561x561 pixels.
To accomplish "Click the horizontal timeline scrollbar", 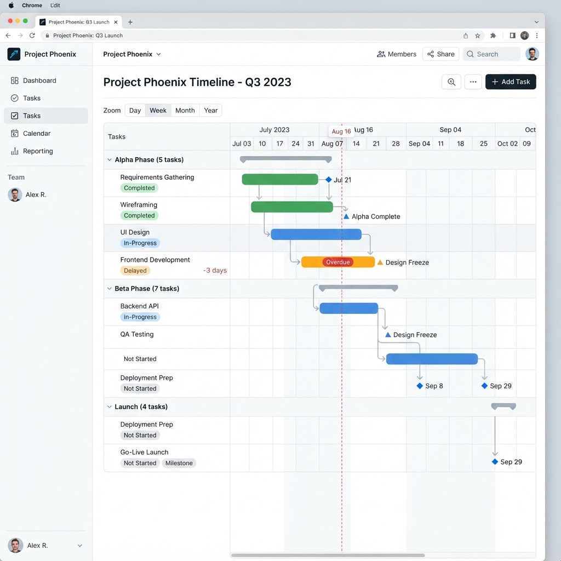I will [x=328, y=556].
